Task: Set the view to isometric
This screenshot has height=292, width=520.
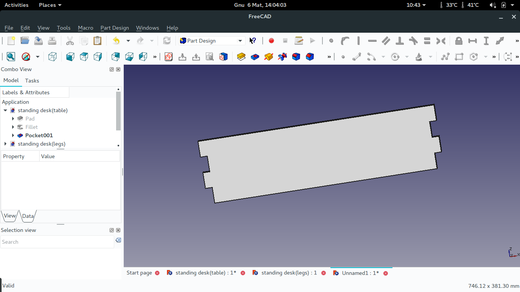Action: [52, 56]
